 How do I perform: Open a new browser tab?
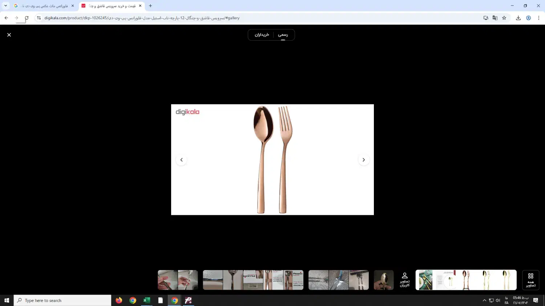(150, 6)
